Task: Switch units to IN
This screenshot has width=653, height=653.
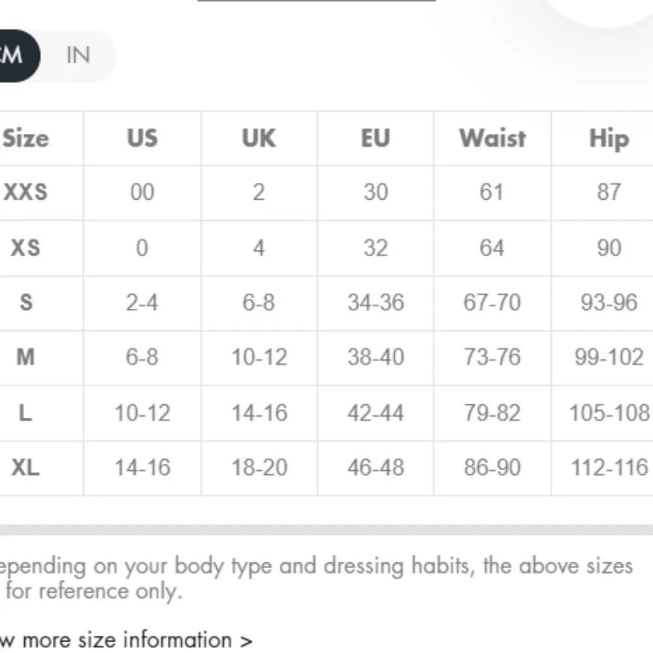Action: (78, 56)
